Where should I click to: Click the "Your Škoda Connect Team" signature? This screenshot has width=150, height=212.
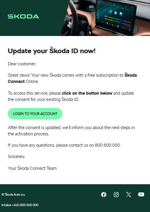click(x=32, y=168)
